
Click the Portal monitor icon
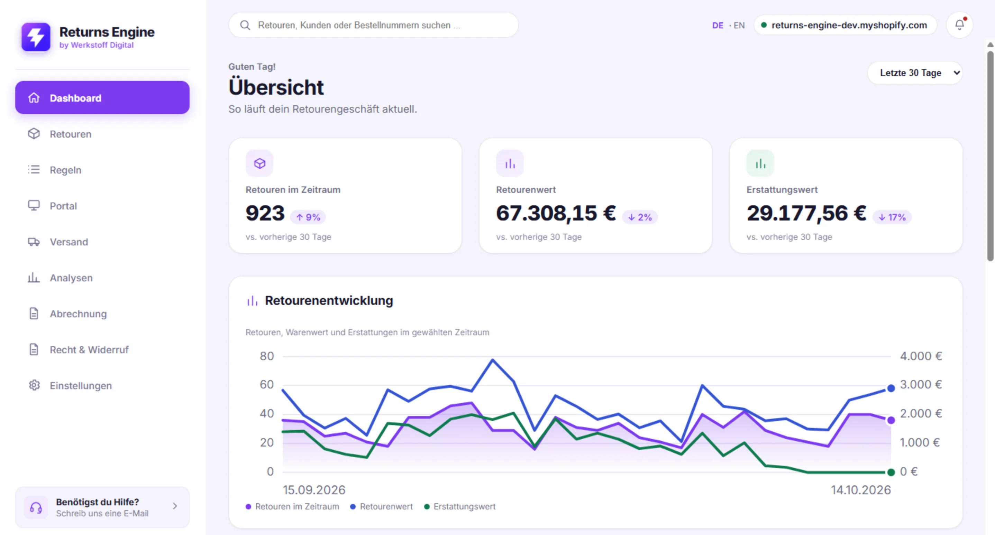coord(34,206)
